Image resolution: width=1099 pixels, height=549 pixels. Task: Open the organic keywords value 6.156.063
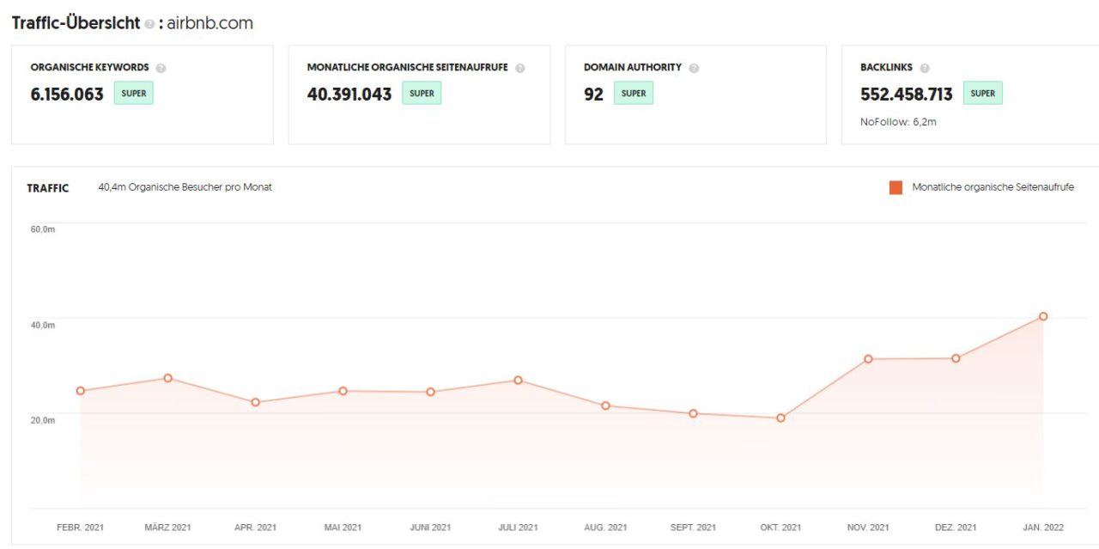pos(67,95)
